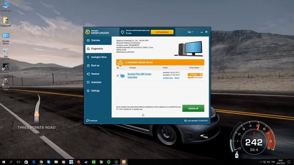Click the Ignore link for Realtek driver
The height and width of the screenshot is (165, 294).
177,78
